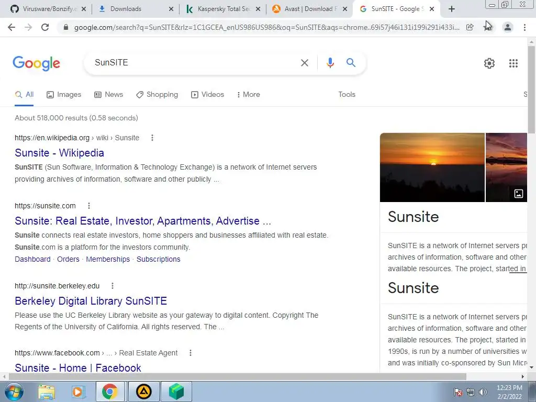Click the scrollbar down arrow
536x402 pixels.
coord(531,367)
